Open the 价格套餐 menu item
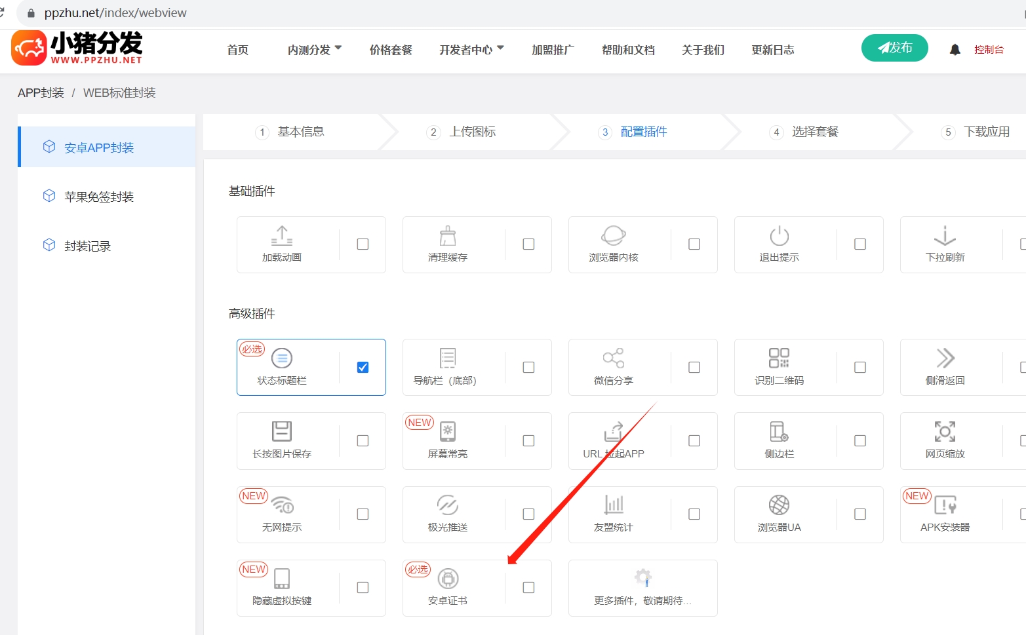The width and height of the screenshot is (1026, 635). (391, 50)
